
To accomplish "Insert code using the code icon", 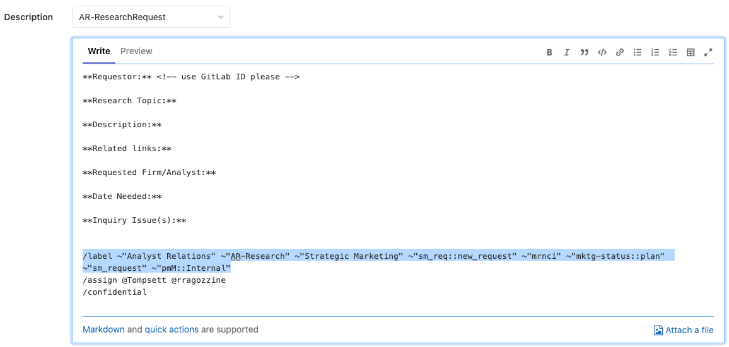I will [x=602, y=52].
